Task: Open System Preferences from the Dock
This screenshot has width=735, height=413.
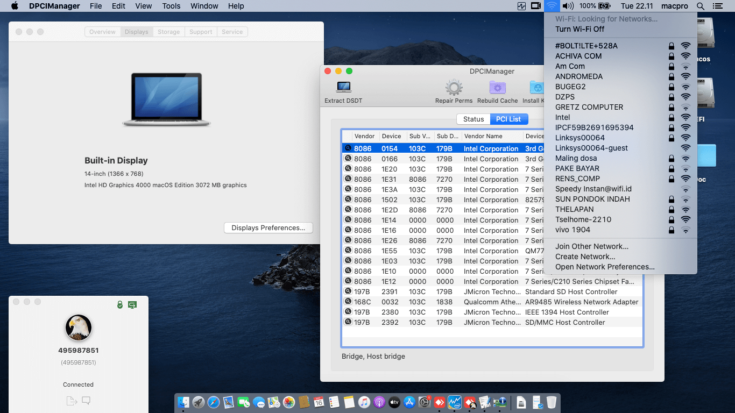Action: coord(425,402)
